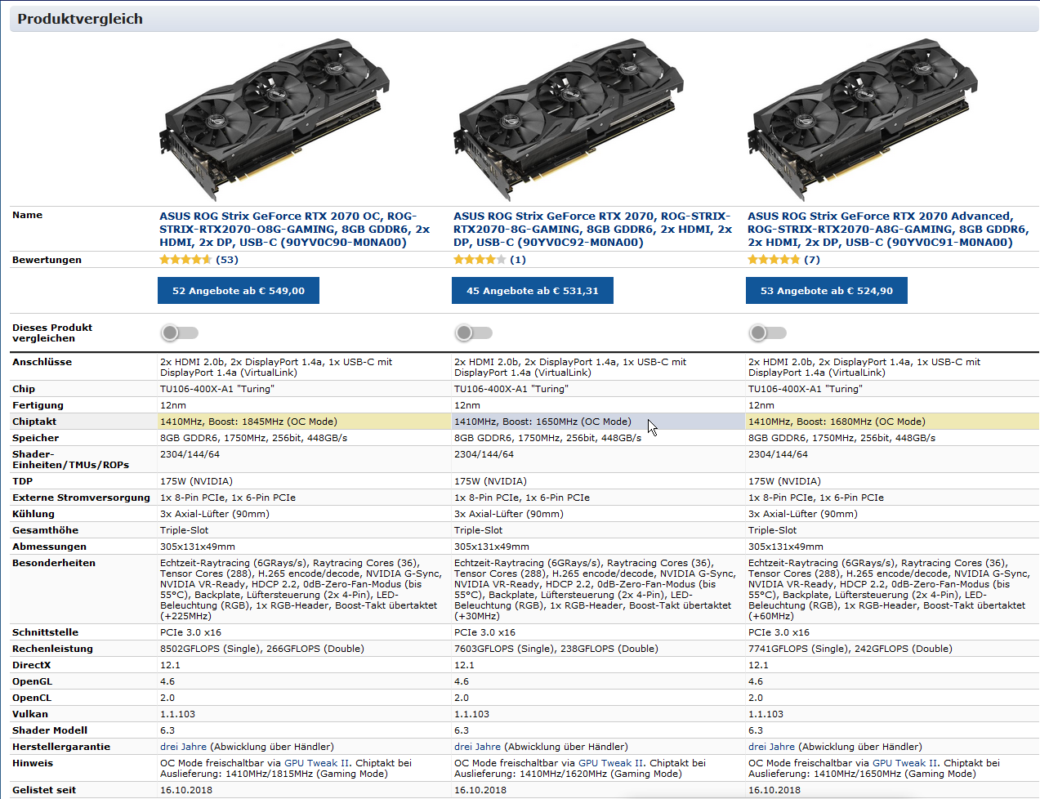Select the 'Boost: 1680MHz (OC Mode)' cell
Screen dimensions: 1040x799
(x=892, y=422)
